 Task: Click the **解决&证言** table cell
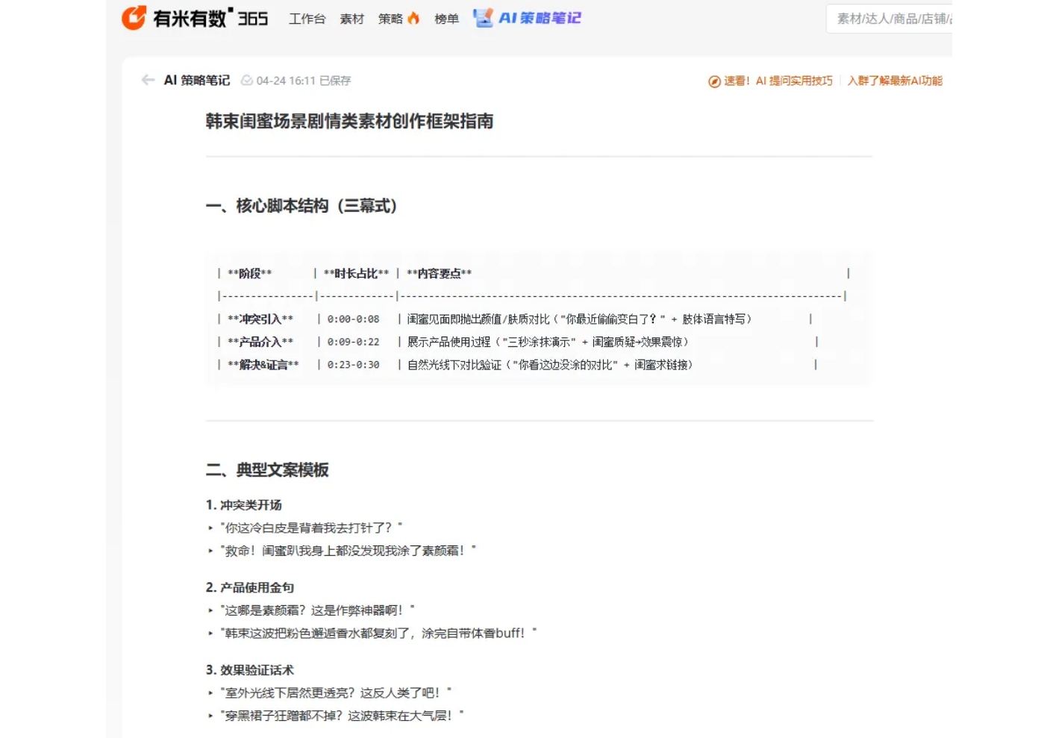tap(263, 365)
